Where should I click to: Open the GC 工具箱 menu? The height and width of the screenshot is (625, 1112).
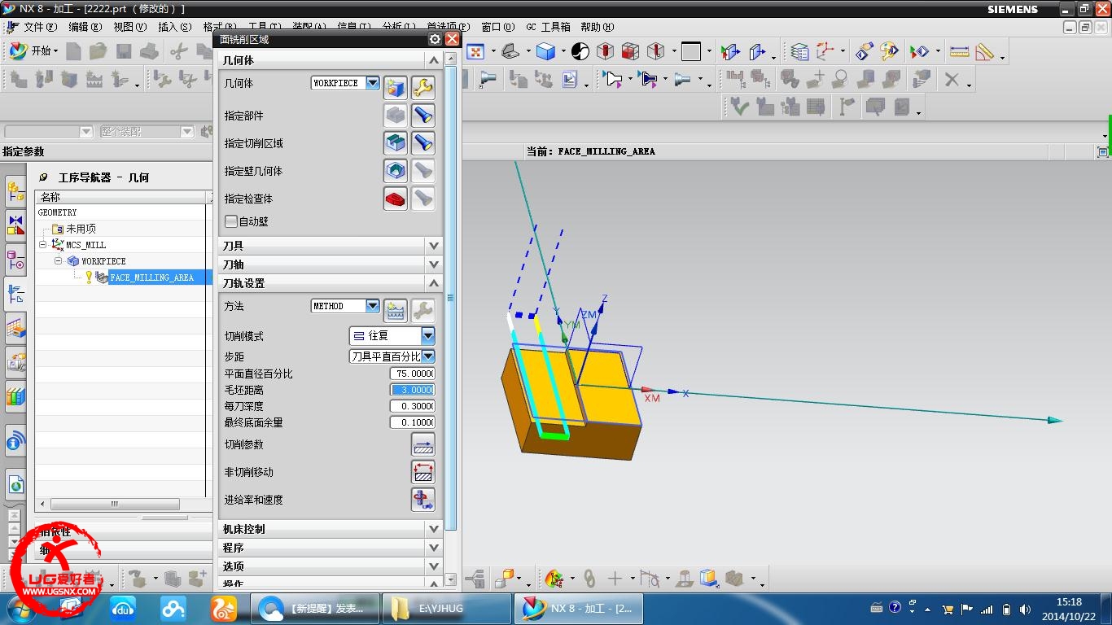pyautogui.click(x=548, y=27)
